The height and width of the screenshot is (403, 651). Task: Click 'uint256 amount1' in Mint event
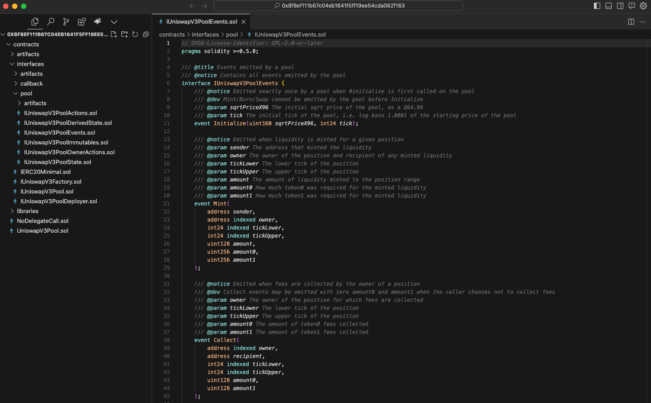(x=231, y=260)
